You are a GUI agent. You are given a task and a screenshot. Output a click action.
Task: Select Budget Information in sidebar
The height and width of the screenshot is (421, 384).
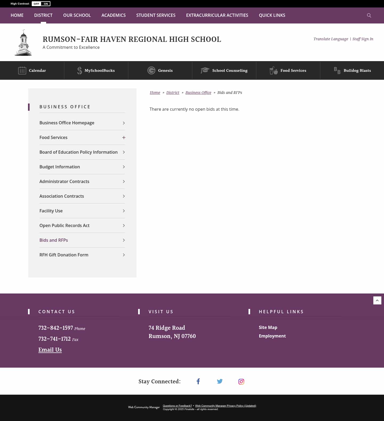[60, 167]
